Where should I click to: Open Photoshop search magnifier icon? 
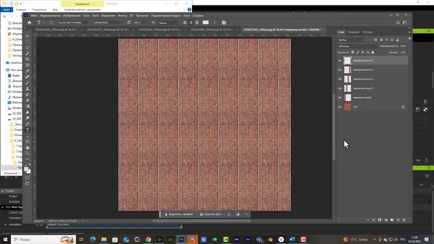click(x=398, y=22)
